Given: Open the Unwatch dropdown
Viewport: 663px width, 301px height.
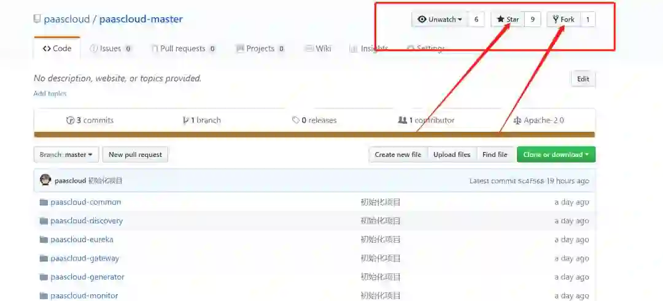Looking at the screenshot, I should (x=440, y=20).
